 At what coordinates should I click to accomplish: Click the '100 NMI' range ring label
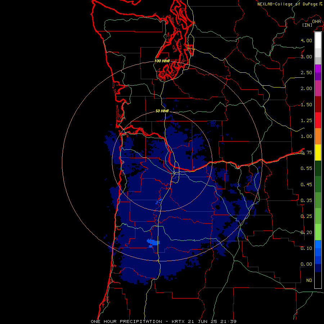click(x=162, y=61)
